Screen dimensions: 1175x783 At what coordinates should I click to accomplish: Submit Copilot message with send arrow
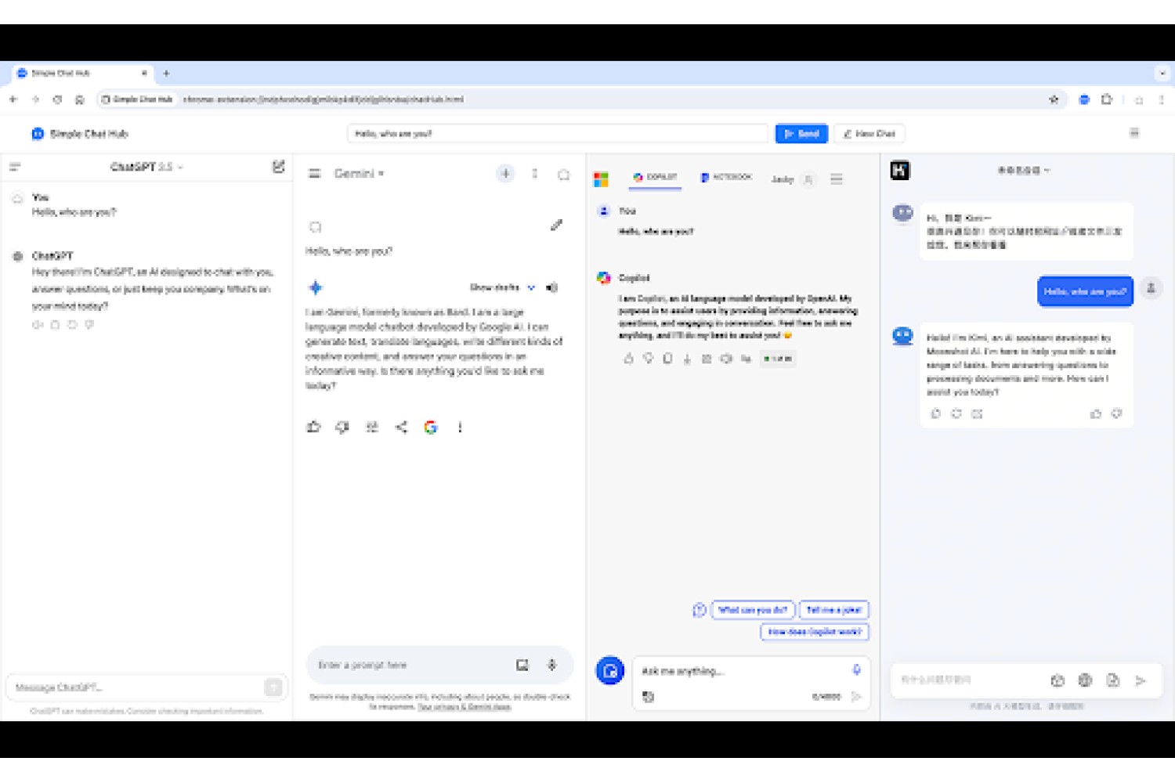pyautogui.click(x=856, y=696)
